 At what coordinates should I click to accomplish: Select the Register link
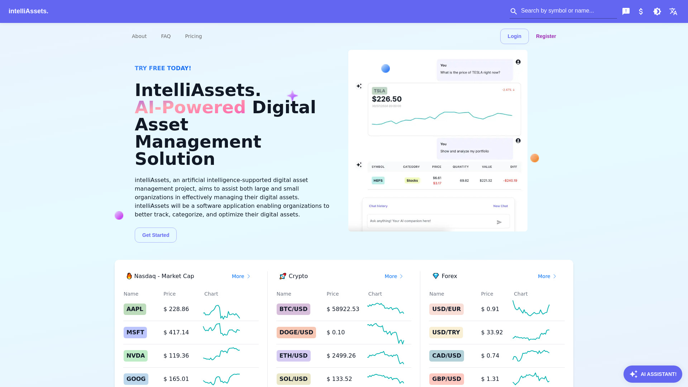coord(546,37)
